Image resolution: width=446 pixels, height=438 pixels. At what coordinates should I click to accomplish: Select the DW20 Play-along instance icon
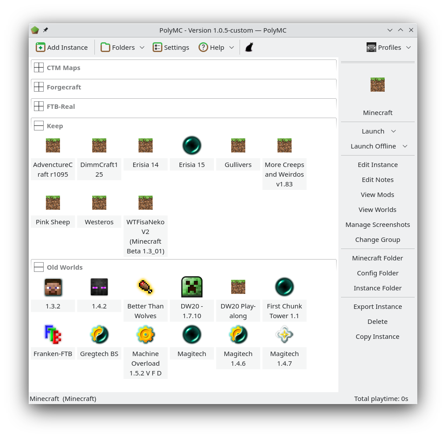[x=238, y=287]
